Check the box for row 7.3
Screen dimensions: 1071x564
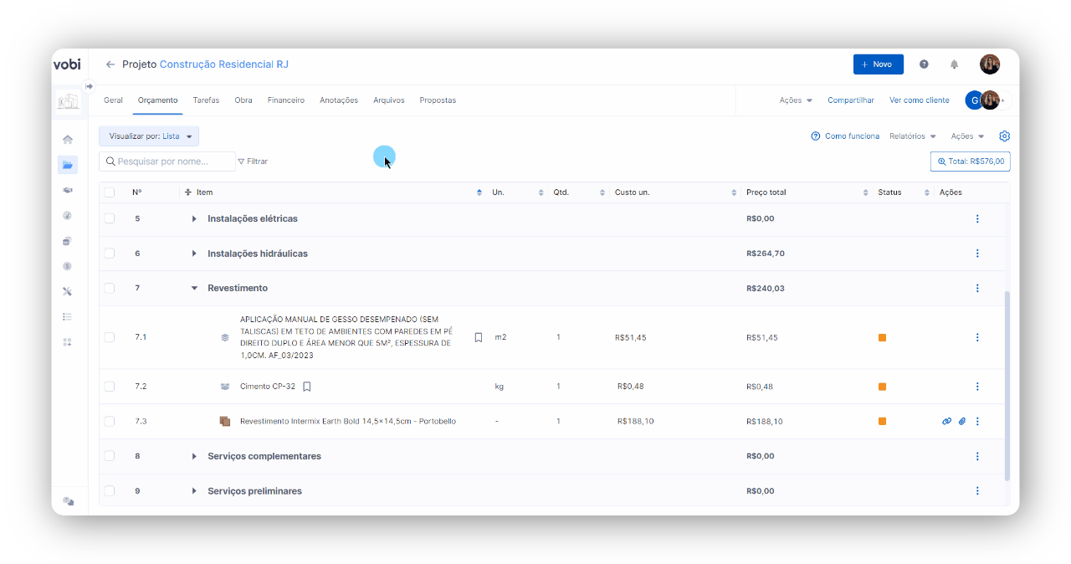coord(110,421)
